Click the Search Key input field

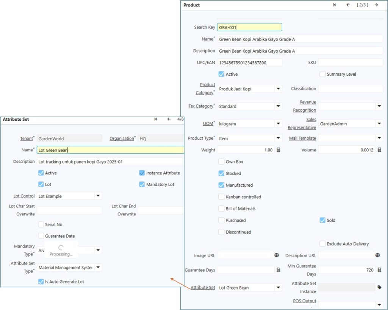point(249,27)
